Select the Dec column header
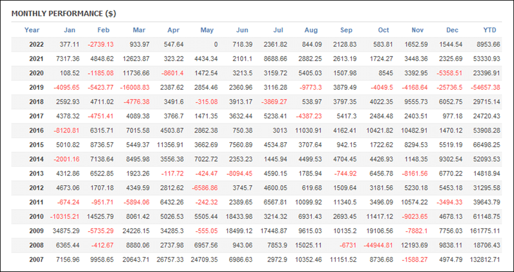This screenshot has width=514, height=272. 452,30
